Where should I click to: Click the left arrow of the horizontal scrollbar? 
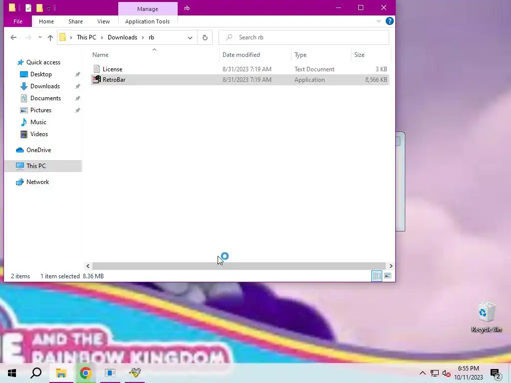point(88,266)
